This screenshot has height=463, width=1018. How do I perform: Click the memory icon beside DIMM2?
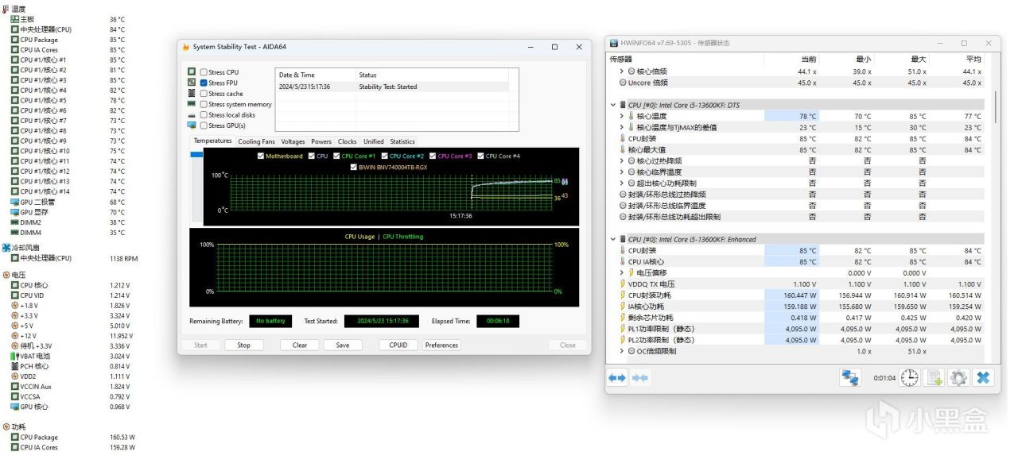(x=15, y=222)
